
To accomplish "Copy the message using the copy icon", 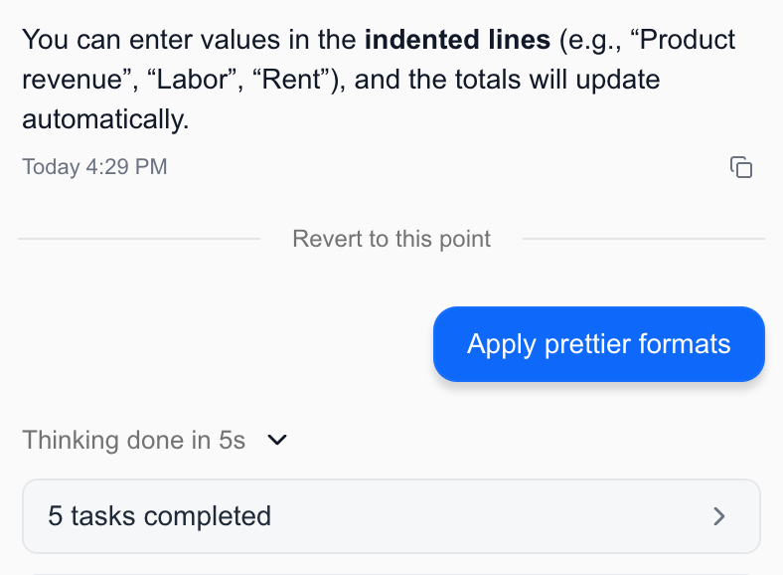I will point(741,167).
